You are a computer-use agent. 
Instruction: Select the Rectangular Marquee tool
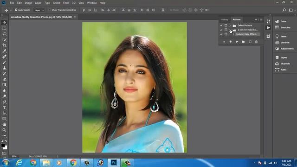click(x=4, y=28)
